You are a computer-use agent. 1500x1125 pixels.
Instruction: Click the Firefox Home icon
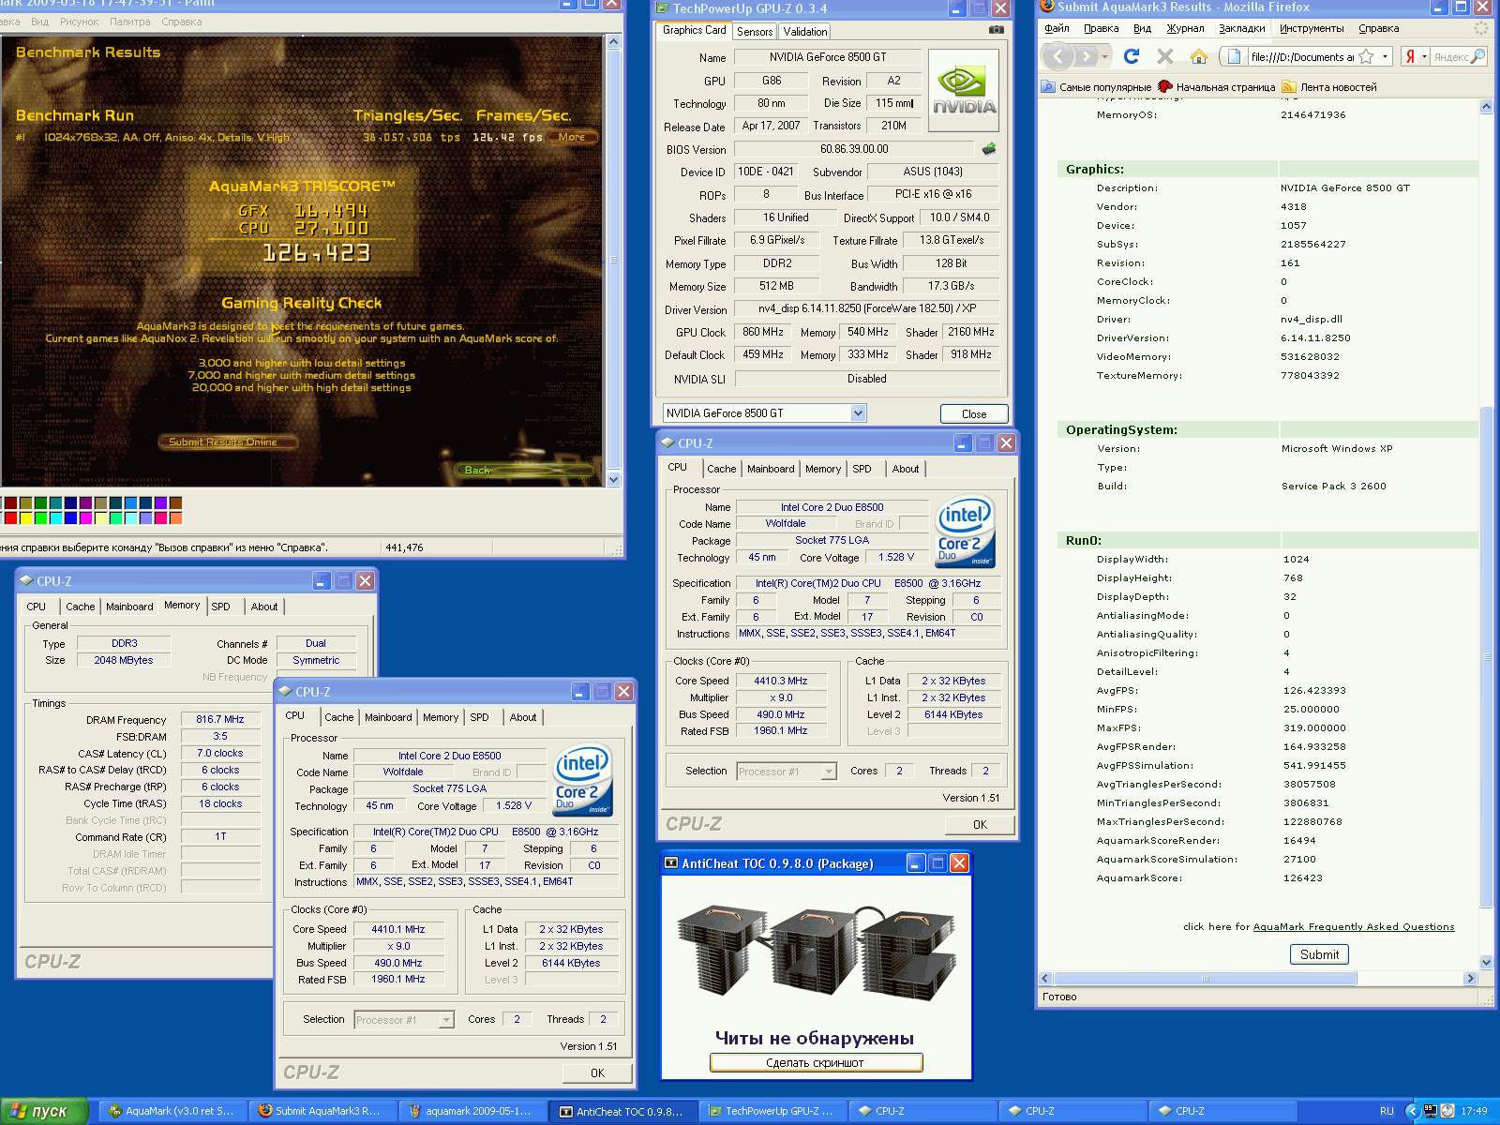[1198, 56]
